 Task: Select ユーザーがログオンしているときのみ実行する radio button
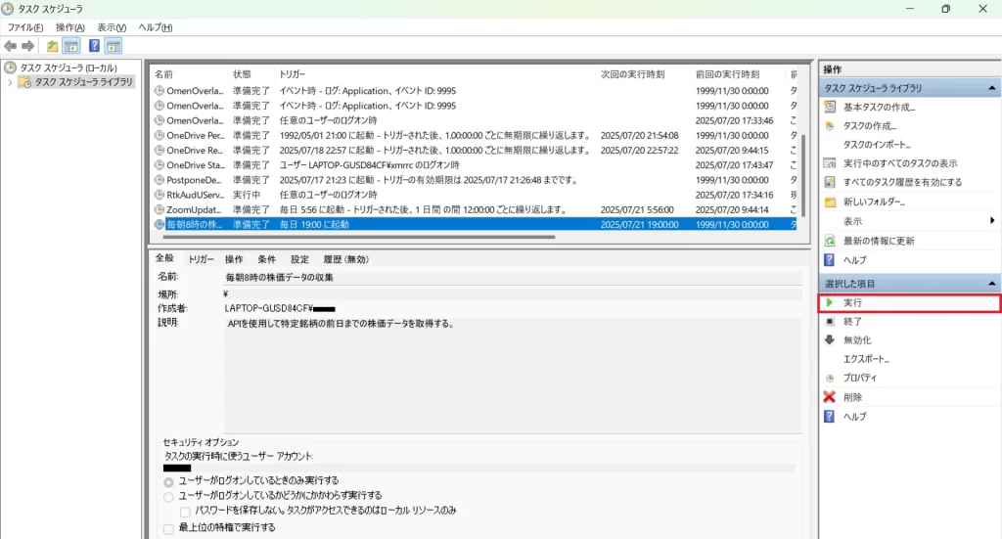click(x=169, y=481)
